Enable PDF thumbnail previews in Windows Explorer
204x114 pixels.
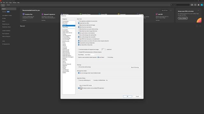coord(79,52)
